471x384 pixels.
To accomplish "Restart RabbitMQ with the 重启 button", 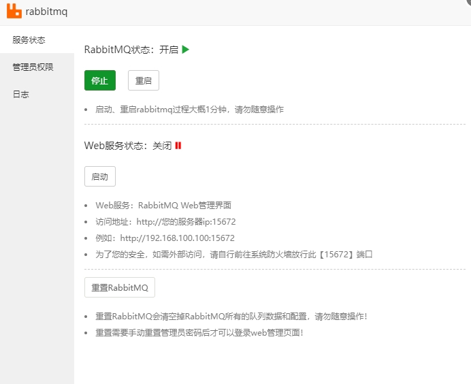I will click(x=144, y=80).
